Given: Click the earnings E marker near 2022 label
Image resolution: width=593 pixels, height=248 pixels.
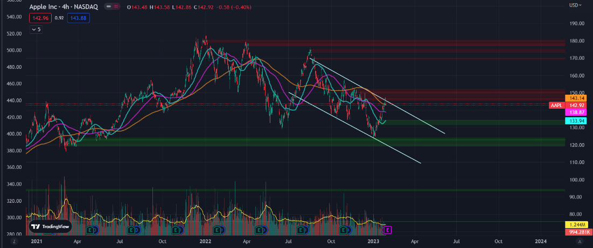Looking at the screenshot, I should click(x=217, y=229).
